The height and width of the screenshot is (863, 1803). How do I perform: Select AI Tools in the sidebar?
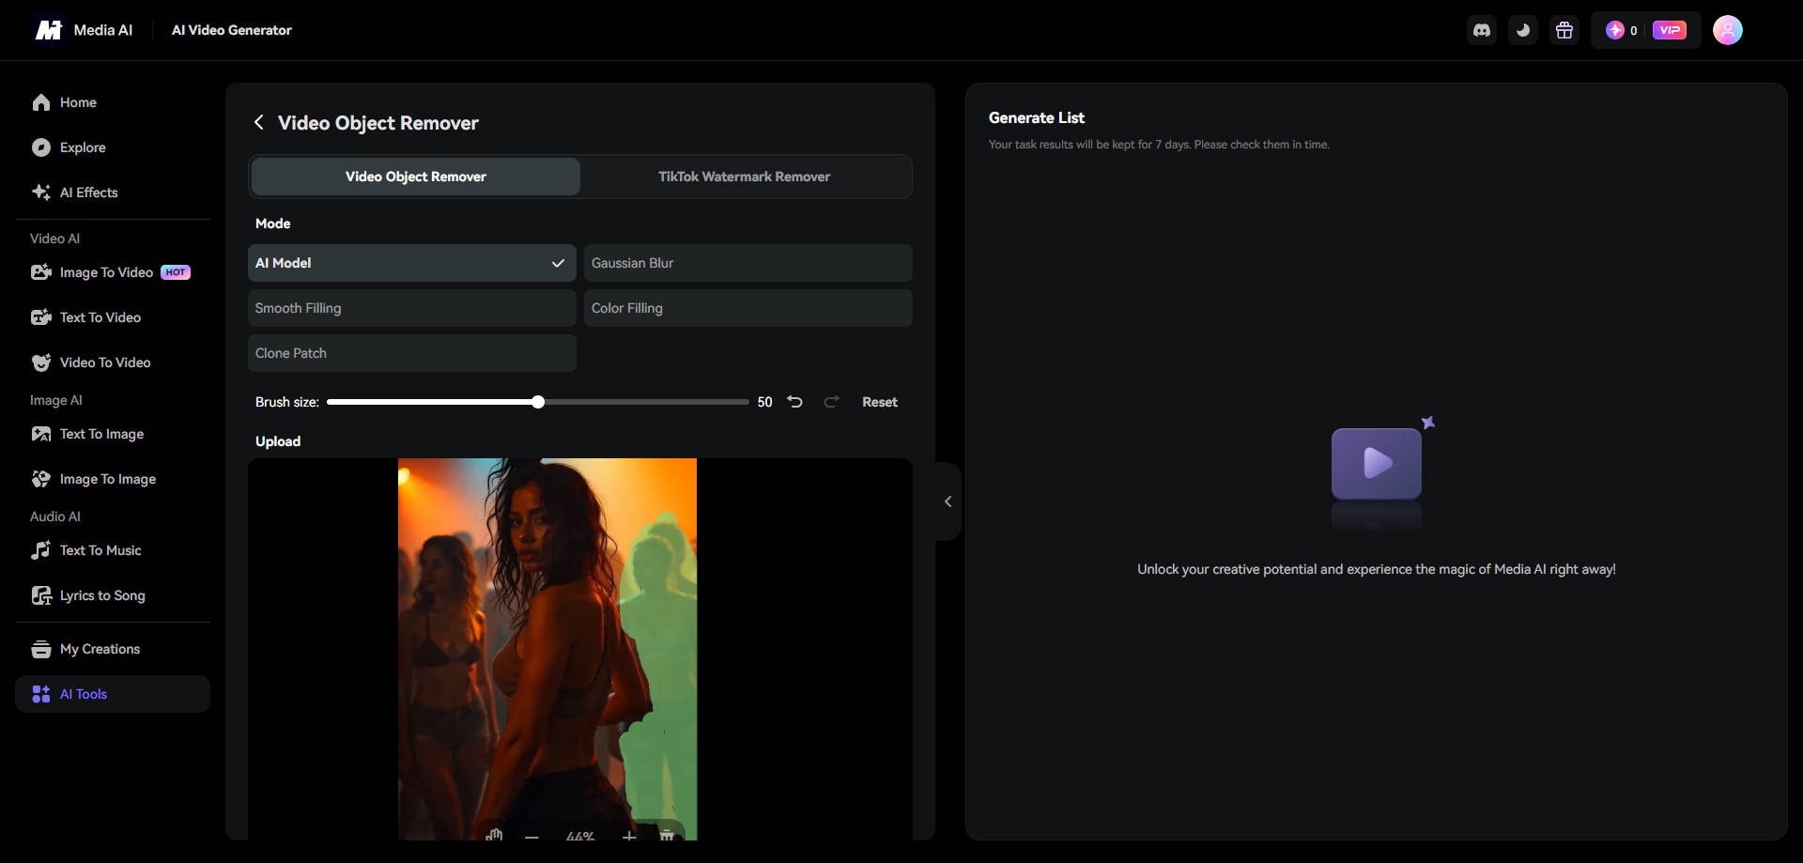pyautogui.click(x=113, y=694)
